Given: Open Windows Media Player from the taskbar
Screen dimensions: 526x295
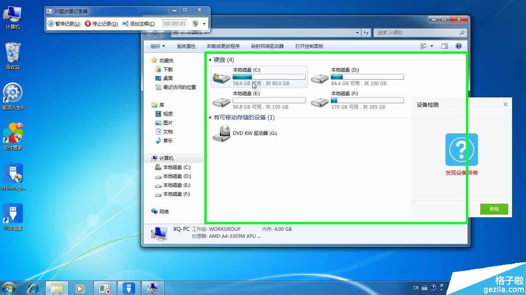Looking at the screenshot, I should pyautogui.click(x=81, y=288).
